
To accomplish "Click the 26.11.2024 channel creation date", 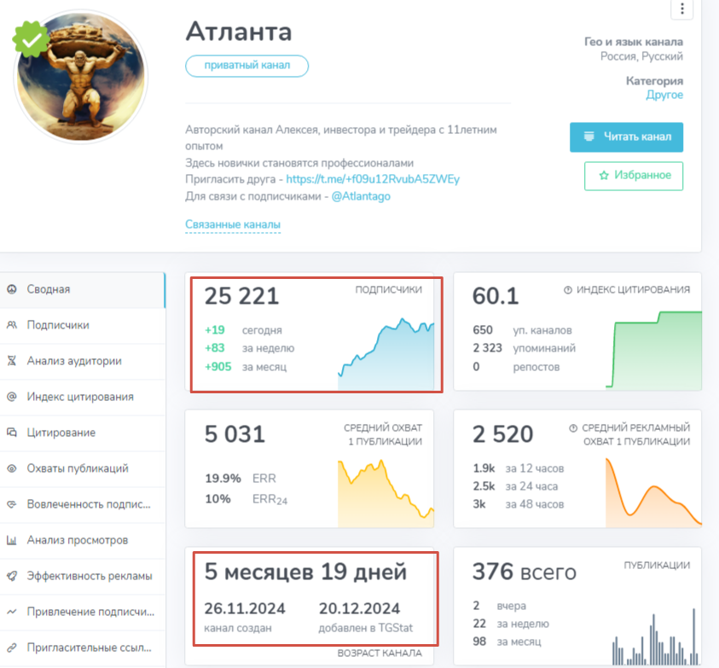I will 245,609.
